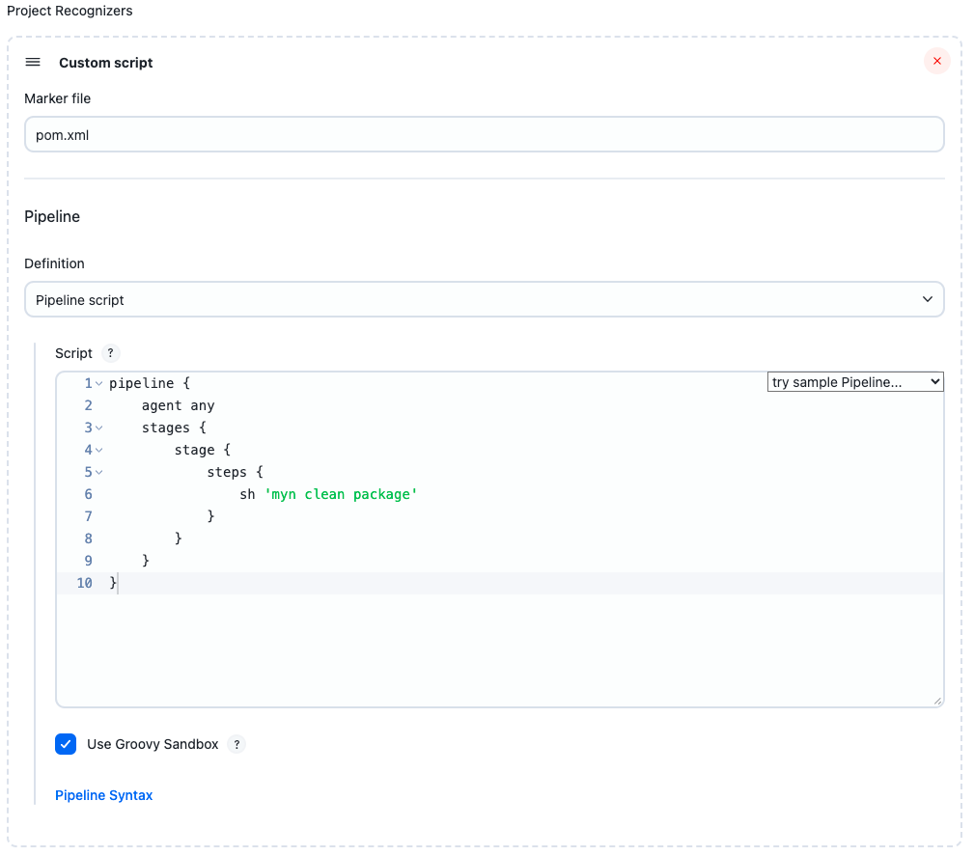The height and width of the screenshot is (856, 974).
Task: Click the help icon next to Script
Action: pyautogui.click(x=110, y=353)
